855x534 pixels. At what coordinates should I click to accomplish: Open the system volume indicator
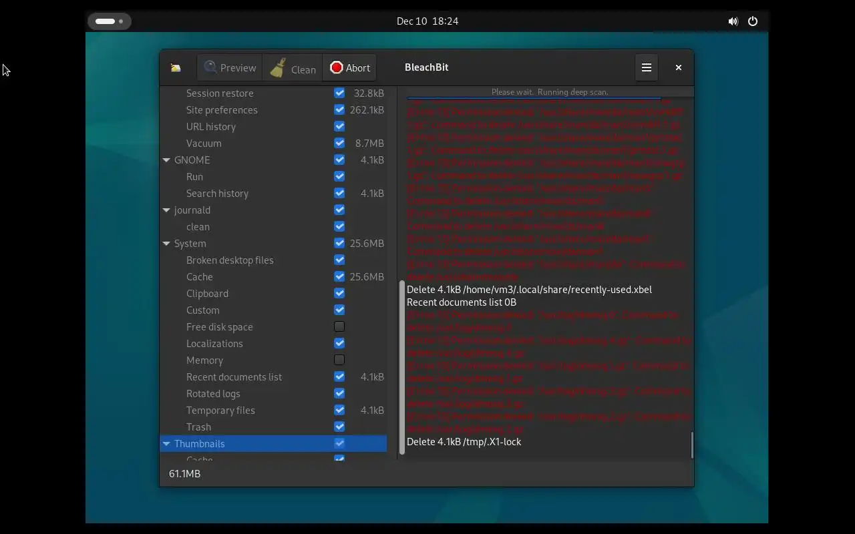pyautogui.click(x=733, y=21)
